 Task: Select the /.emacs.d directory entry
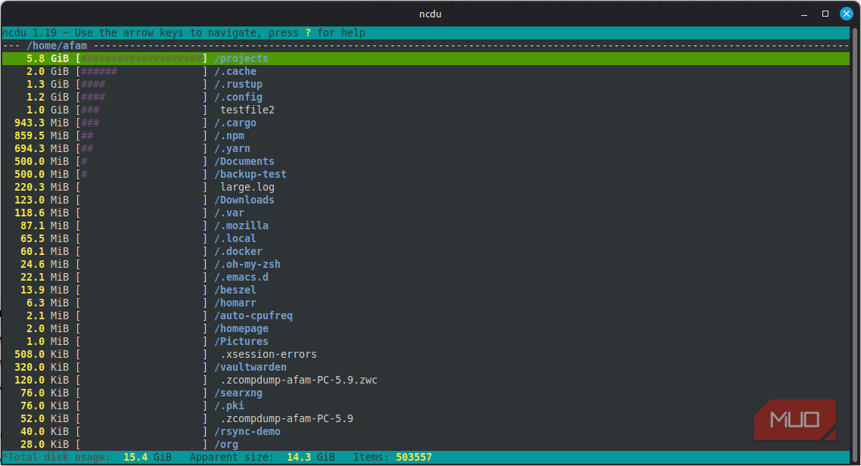(x=241, y=277)
